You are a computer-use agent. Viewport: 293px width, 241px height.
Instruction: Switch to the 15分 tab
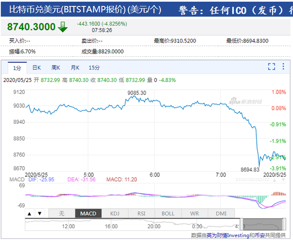[94, 67]
